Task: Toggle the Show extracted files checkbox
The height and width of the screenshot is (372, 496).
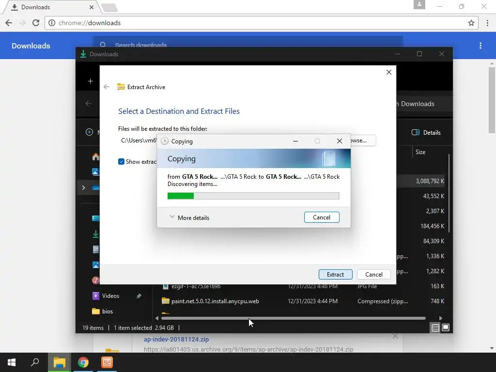Action: click(121, 162)
